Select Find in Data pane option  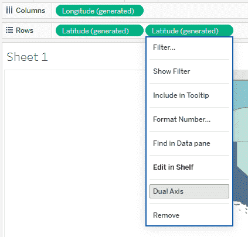click(189, 143)
